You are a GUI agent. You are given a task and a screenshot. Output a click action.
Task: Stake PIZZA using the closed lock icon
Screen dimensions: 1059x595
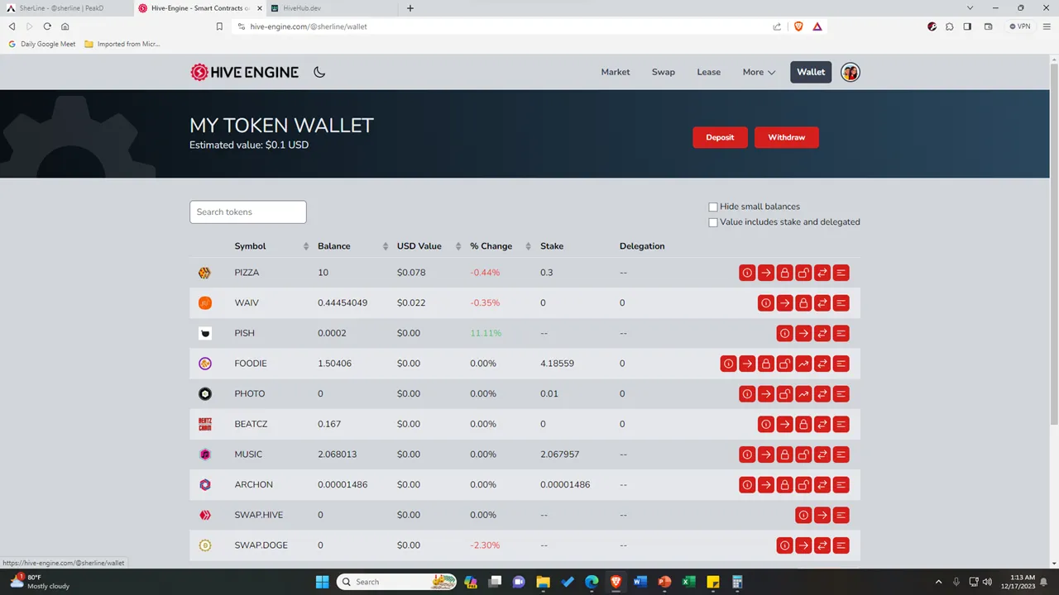coord(784,273)
